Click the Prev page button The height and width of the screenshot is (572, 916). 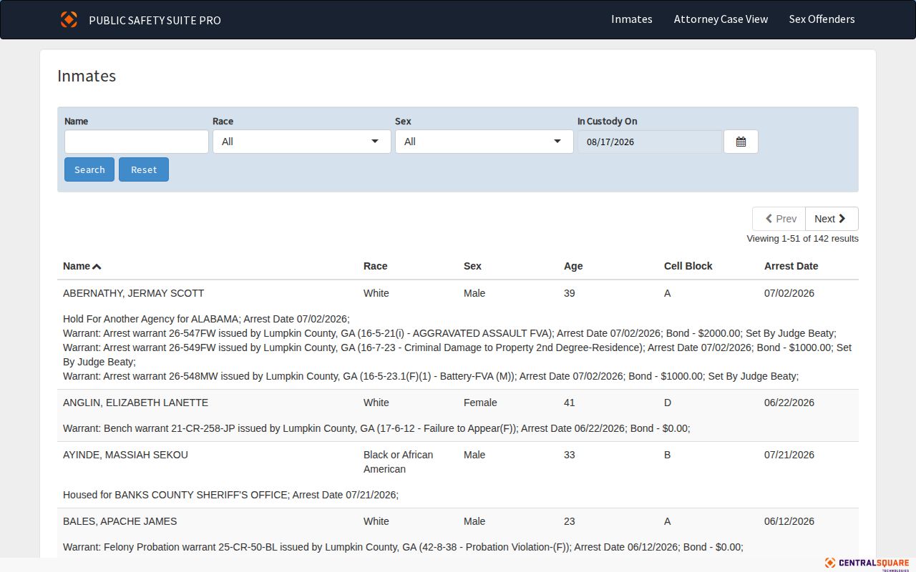(779, 219)
